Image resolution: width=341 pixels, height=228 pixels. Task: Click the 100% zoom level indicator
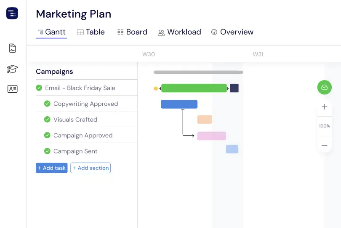[x=324, y=126]
